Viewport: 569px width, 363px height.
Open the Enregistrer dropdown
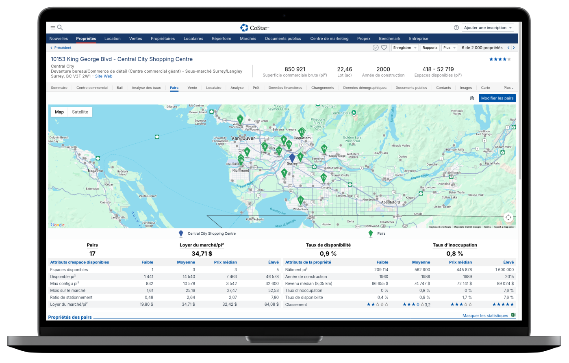(x=405, y=48)
